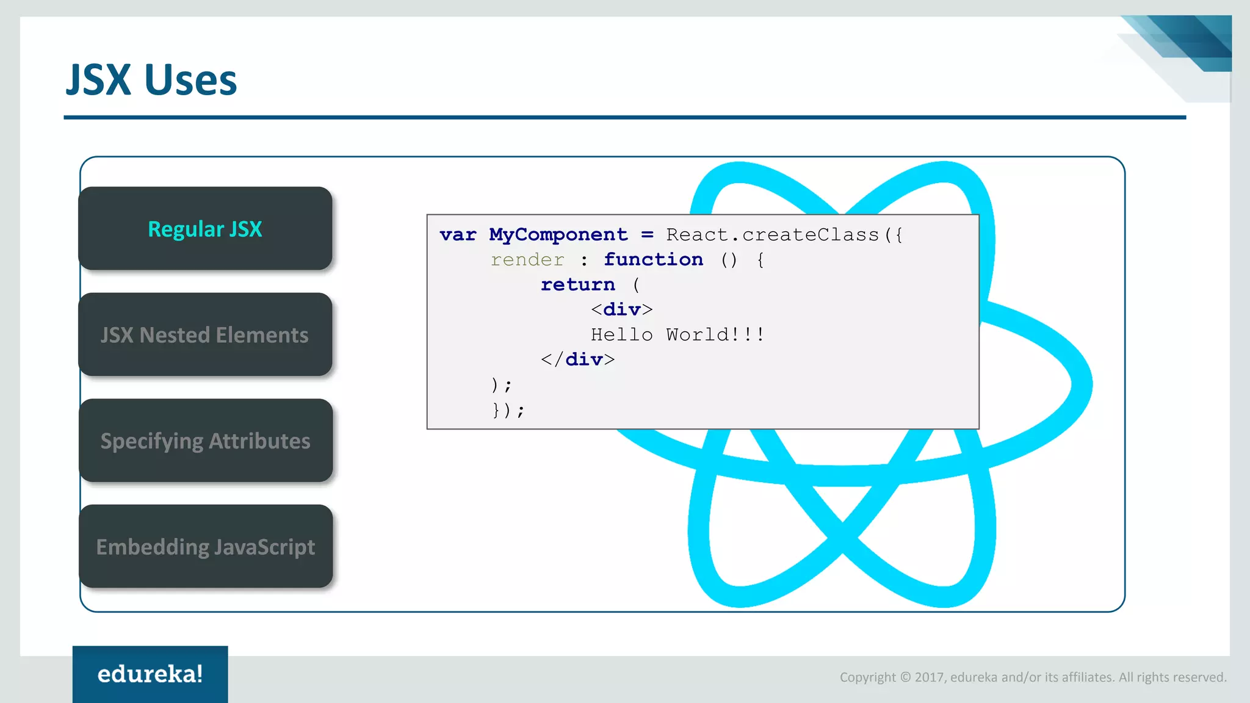This screenshot has width=1250, height=703.
Task: Click the closing </div> tag
Action: (x=578, y=360)
